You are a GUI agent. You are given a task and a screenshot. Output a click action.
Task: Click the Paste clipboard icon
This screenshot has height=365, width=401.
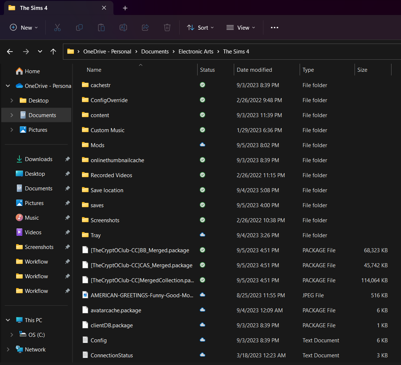[101, 27]
